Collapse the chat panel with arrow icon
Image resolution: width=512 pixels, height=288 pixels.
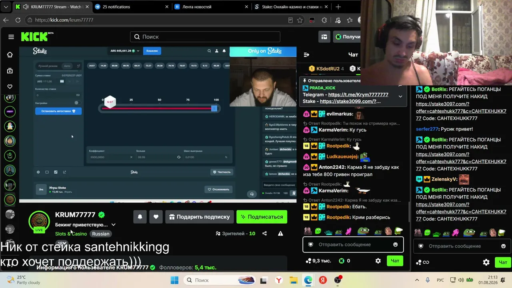point(306,55)
